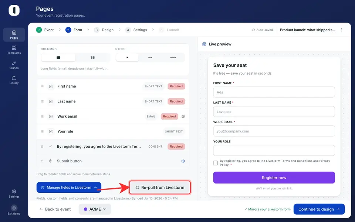Open Pages in the sidebar

point(14,35)
